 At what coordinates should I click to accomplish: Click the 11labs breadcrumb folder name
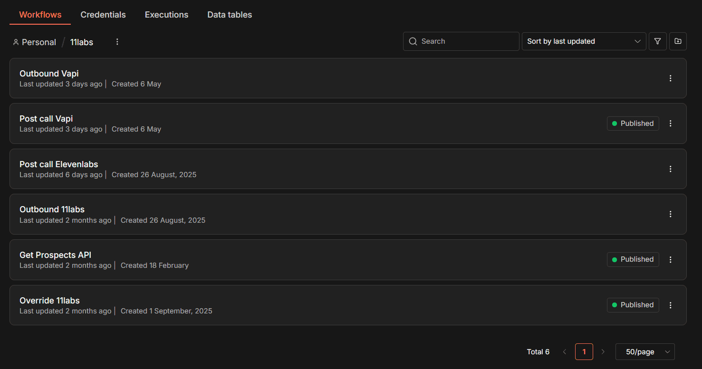[82, 42]
